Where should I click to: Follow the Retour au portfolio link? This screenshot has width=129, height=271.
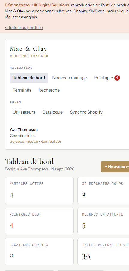24,28
